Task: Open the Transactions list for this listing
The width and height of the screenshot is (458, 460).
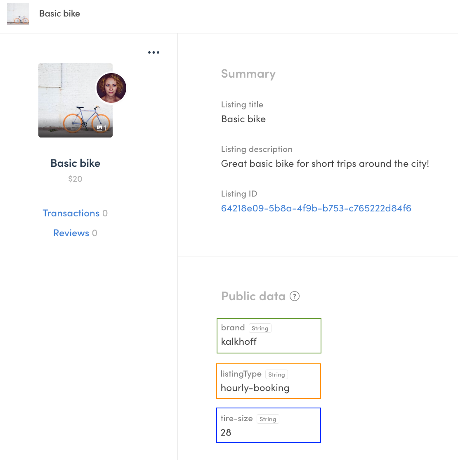Action: tap(71, 213)
